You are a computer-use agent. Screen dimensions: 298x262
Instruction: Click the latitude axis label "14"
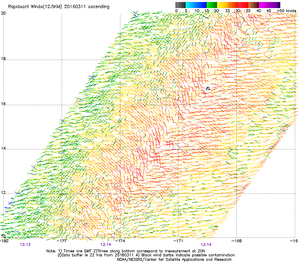pos(3,148)
